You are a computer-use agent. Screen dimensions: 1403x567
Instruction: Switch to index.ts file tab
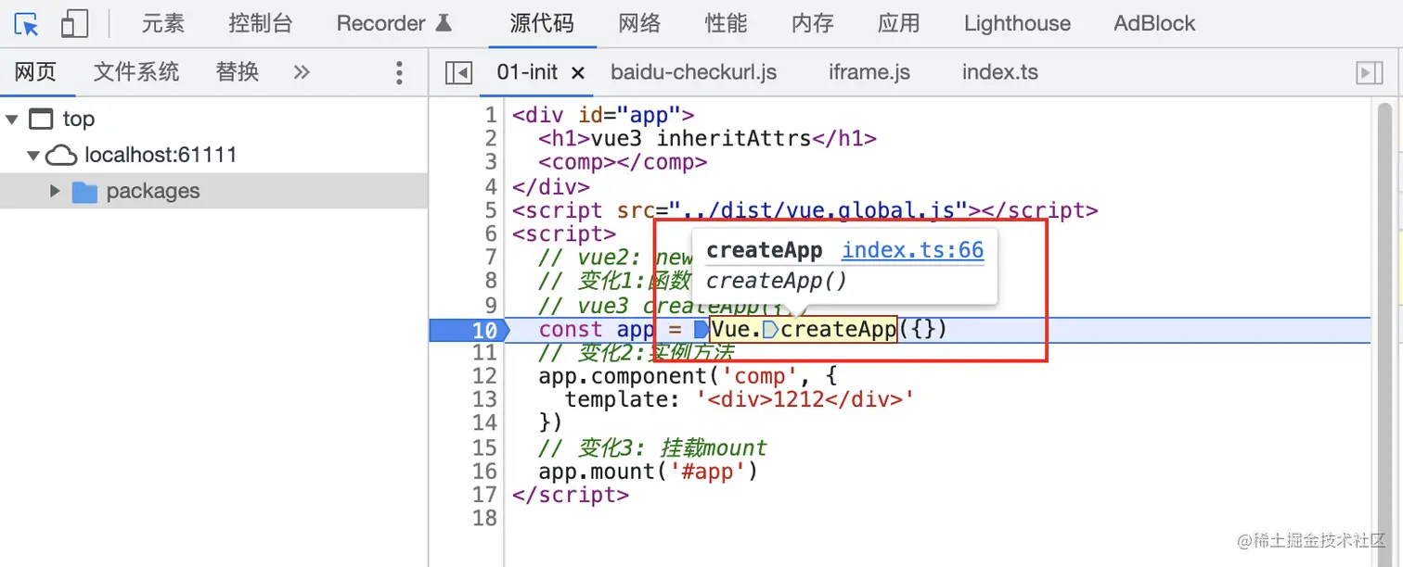click(1000, 72)
